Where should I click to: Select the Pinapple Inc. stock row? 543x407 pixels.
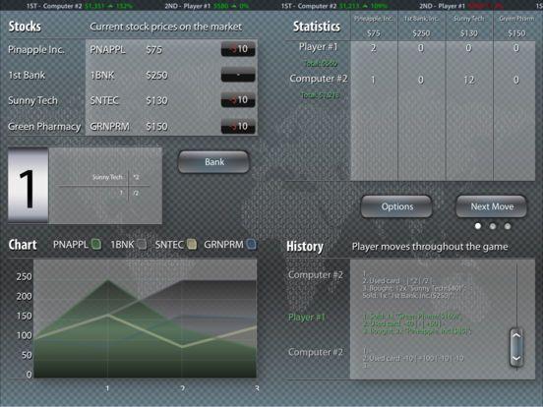(133, 49)
